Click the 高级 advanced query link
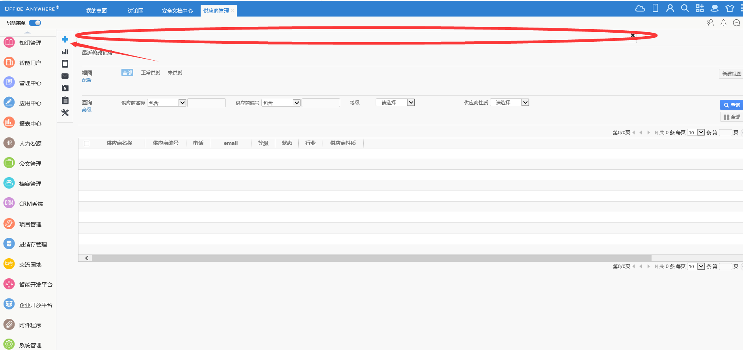This screenshot has width=743, height=350. (87, 110)
